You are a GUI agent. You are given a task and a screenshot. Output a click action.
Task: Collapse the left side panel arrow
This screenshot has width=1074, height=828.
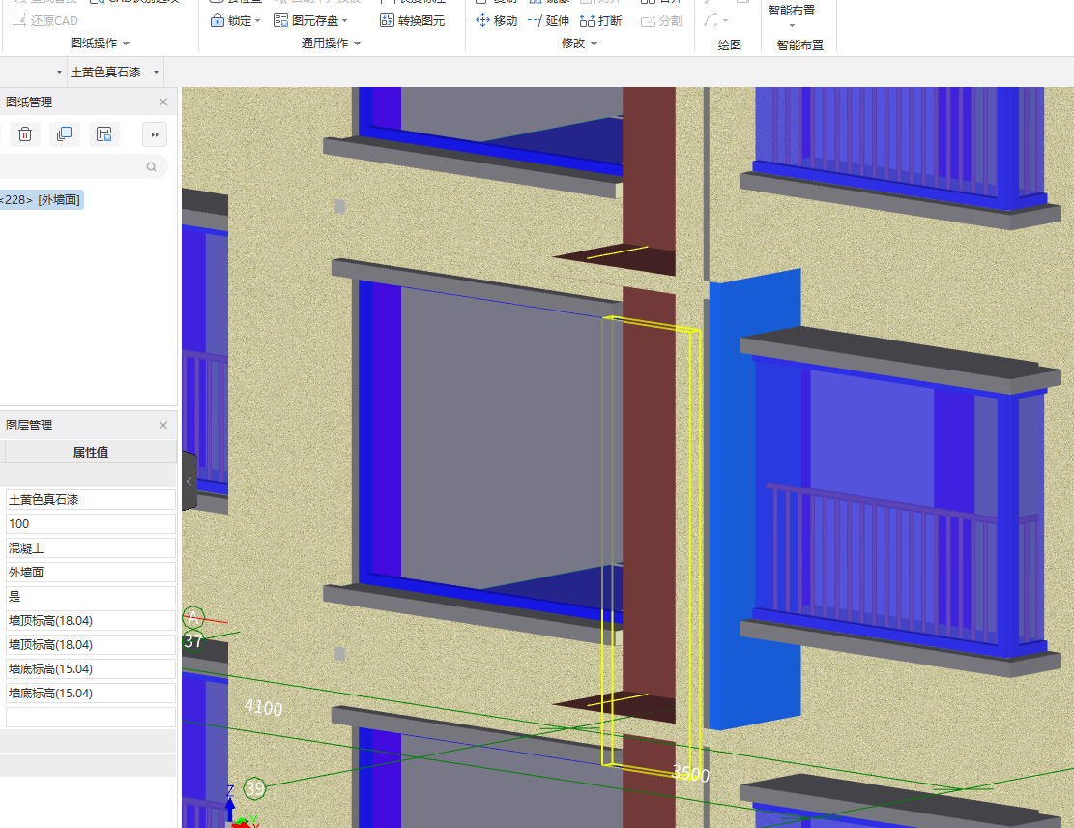189,481
